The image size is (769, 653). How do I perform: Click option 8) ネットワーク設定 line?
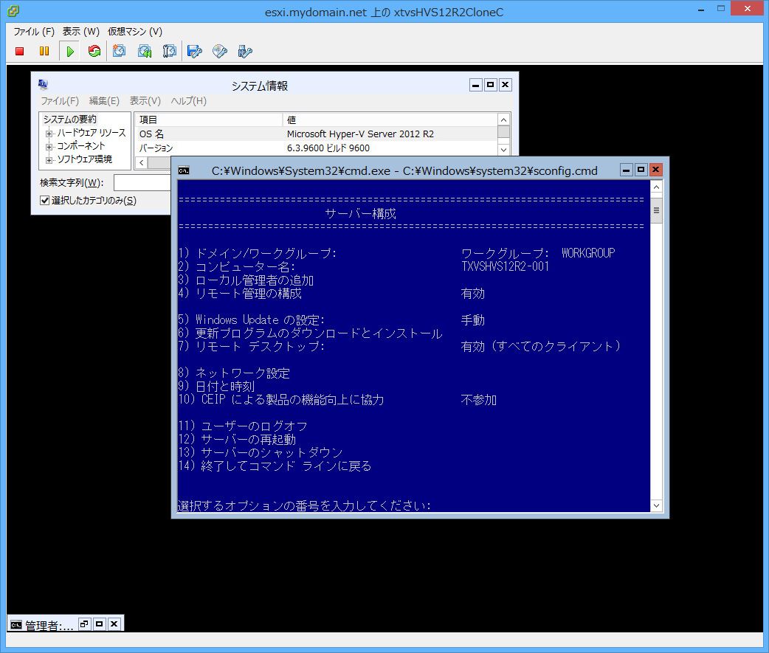click(x=234, y=373)
